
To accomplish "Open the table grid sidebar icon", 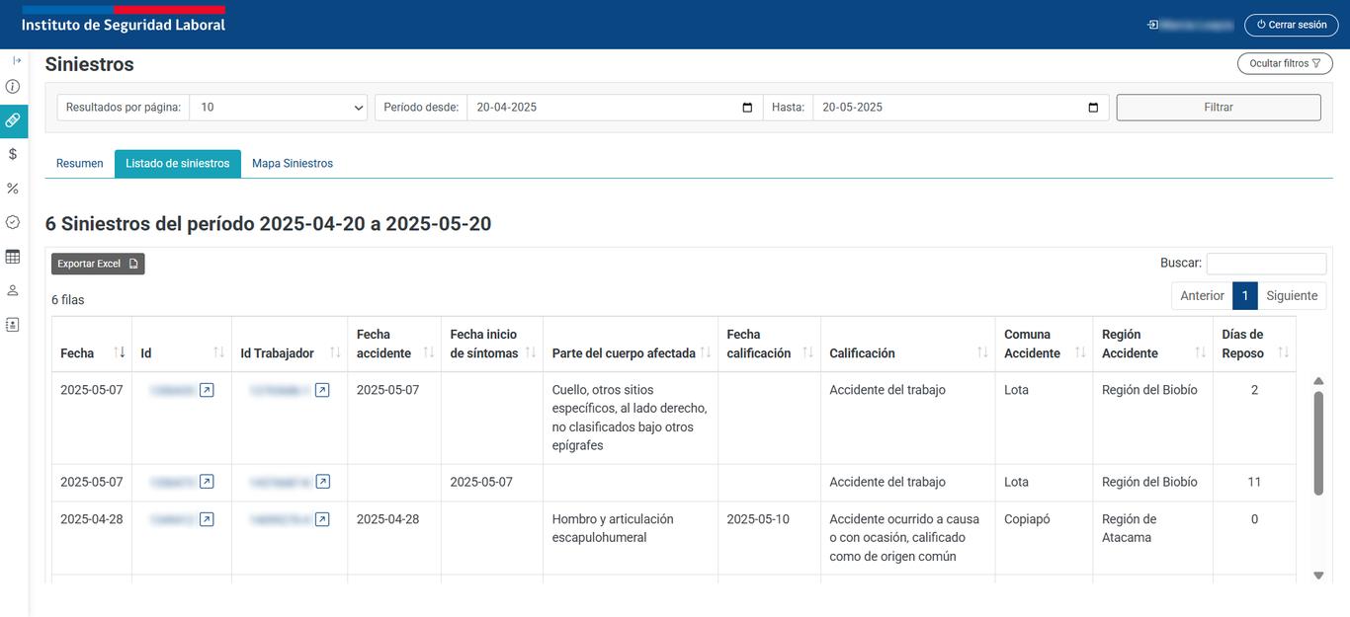I will tap(13, 257).
